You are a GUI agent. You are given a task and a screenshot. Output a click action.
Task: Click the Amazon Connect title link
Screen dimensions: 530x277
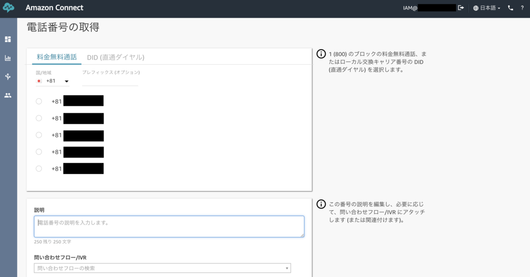54,7
